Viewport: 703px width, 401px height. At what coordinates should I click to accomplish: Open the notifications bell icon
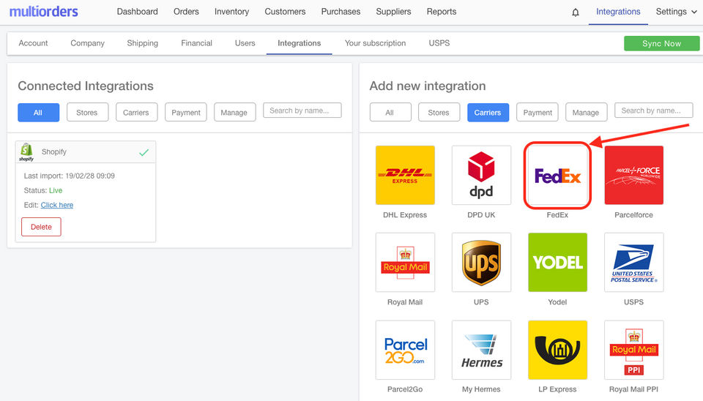pos(576,12)
